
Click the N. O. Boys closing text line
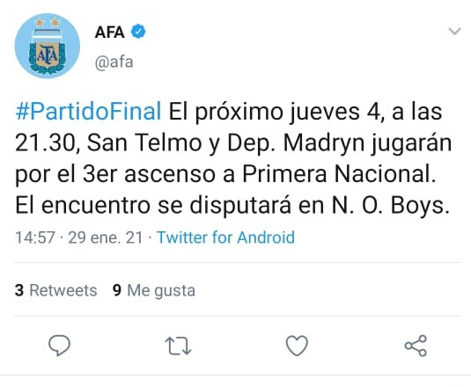coord(232,206)
